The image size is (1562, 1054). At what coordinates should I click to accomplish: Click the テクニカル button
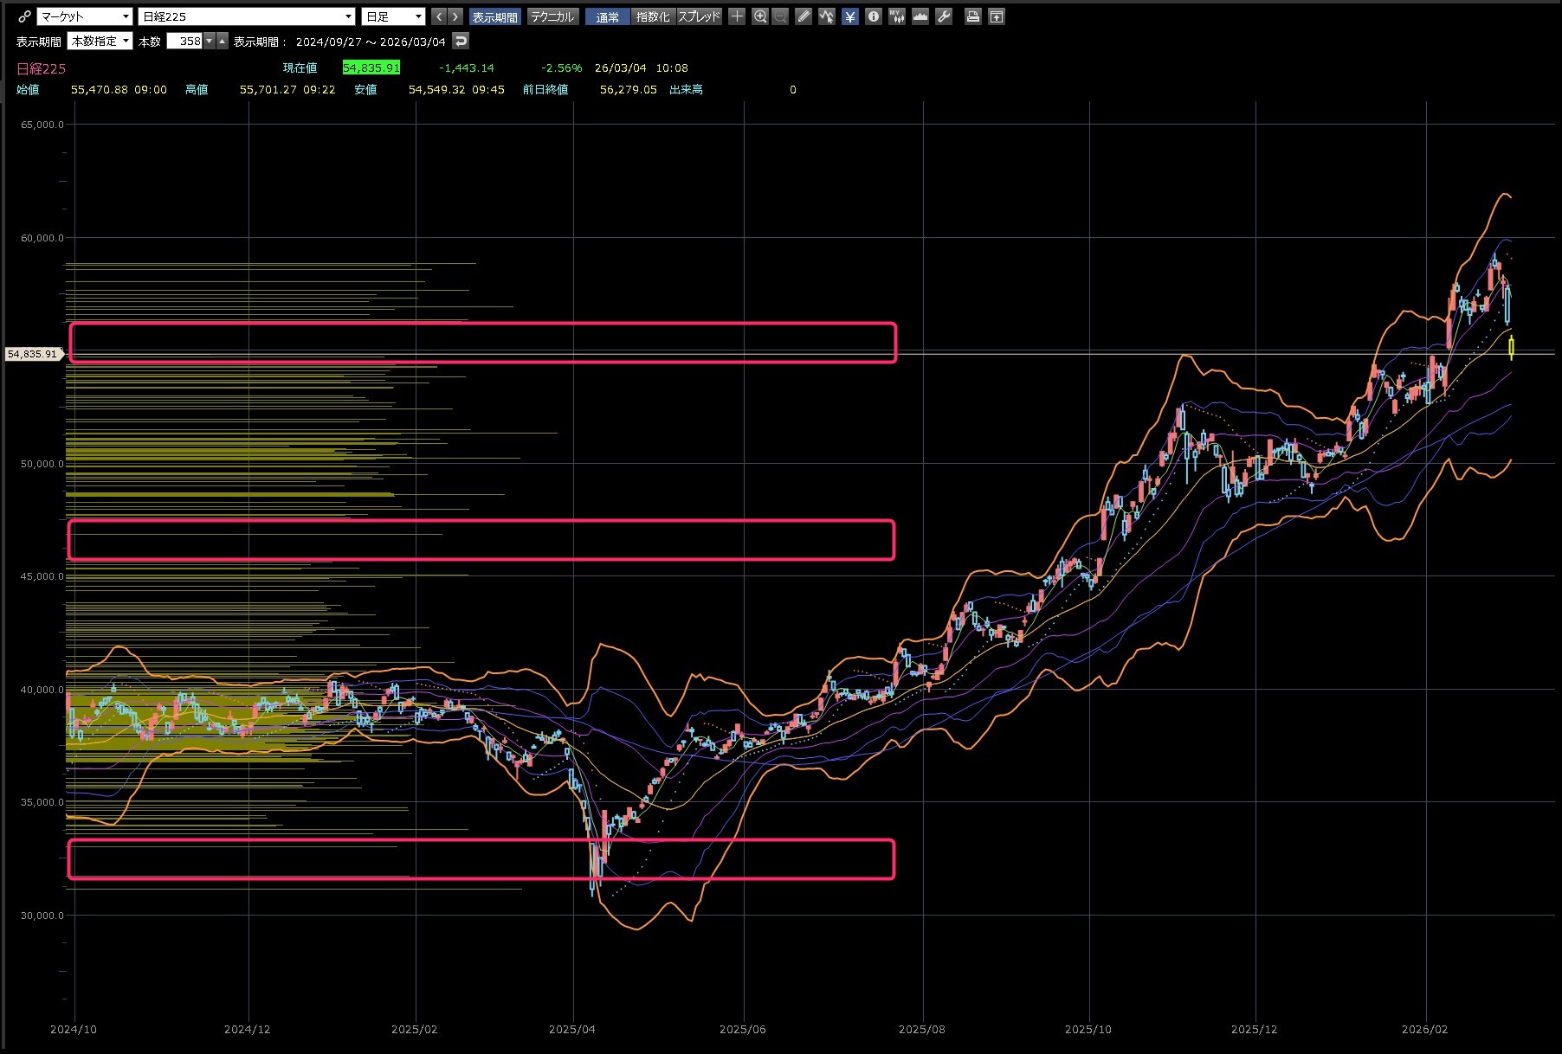[x=552, y=16]
